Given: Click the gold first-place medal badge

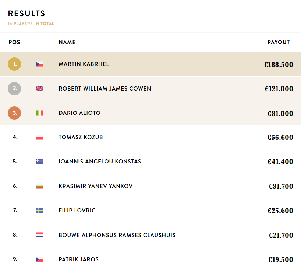Looking at the screenshot, I should 15,64.
